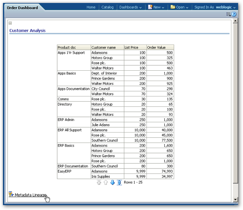Viewport: 243px width, 210px height.
Task: Click the Customer name column header
Action: [x=107, y=48]
